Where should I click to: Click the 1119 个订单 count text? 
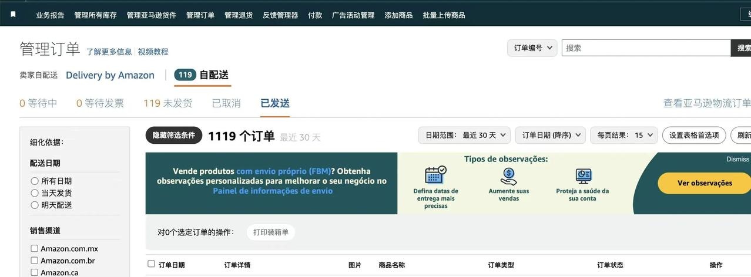click(x=242, y=136)
